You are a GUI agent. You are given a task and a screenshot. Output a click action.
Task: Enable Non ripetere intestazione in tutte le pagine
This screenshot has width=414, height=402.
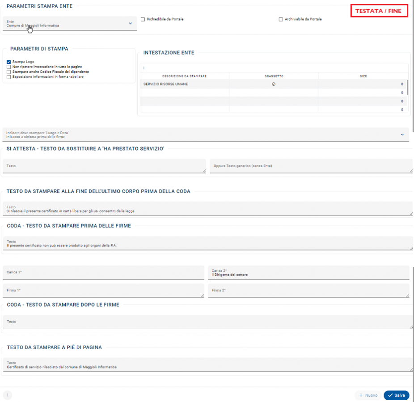point(8,67)
